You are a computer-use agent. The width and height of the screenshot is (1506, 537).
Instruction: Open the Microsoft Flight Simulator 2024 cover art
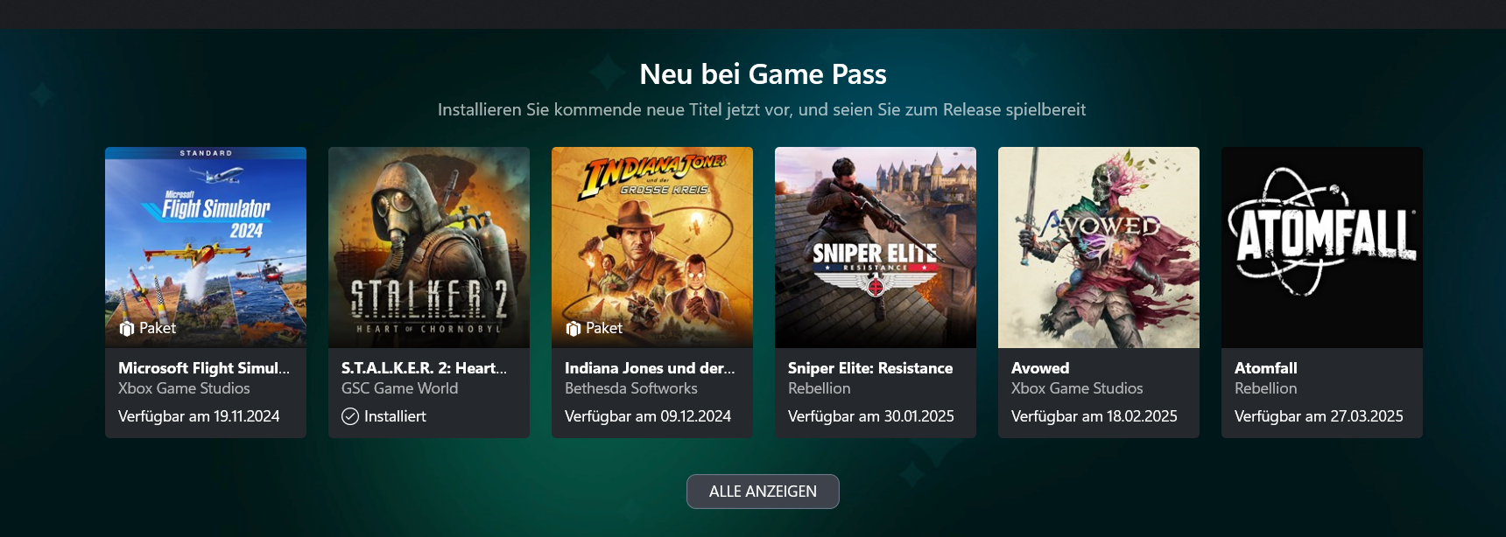206,248
